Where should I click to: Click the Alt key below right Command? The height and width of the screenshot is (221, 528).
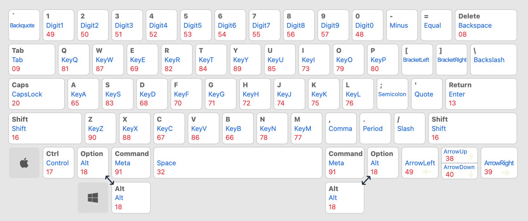(x=345, y=198)
